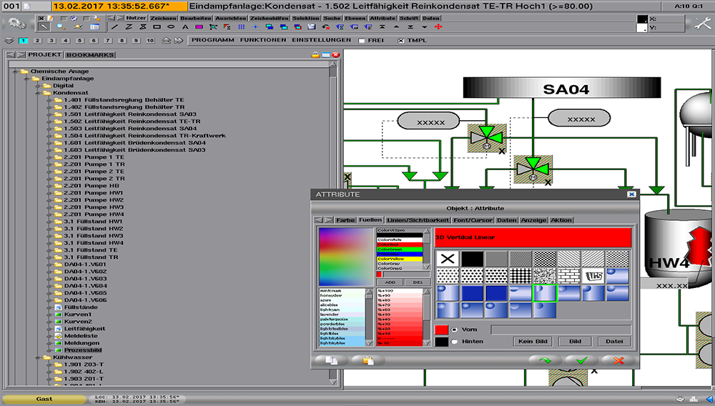Select the ellipse drawing tool
This screenshot has width=715, height=406.
[x=171, y=27]
